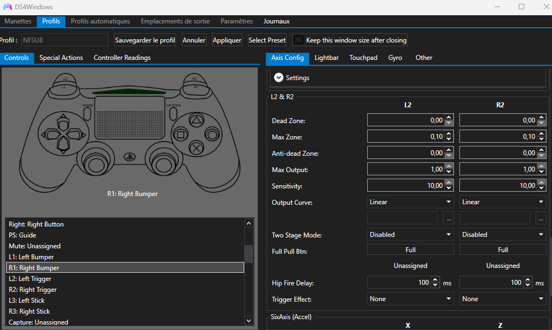Screen dimensions: 552x330
Task: Click the Select Preset button
Action: click(267, 40)
